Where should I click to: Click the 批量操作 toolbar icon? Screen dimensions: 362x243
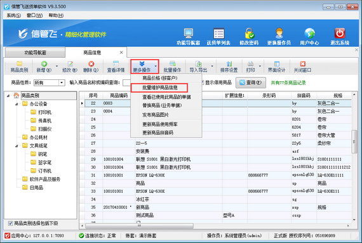[x=172, y=64]
